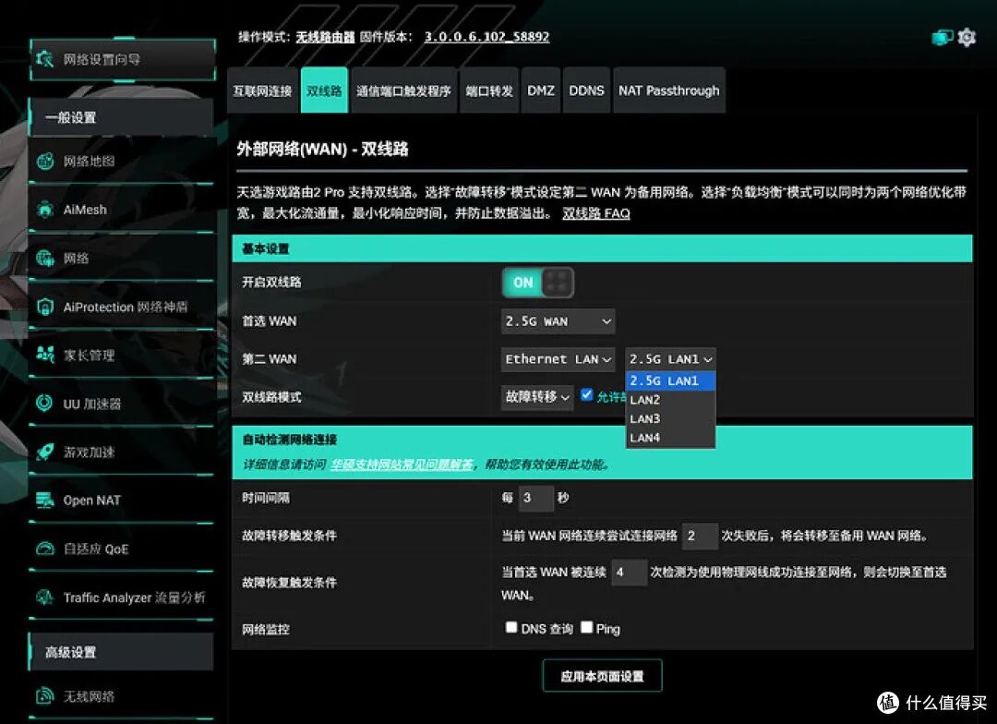Click the 自适应 QoE gauge icon
The width and height of the screenshot is (997, 724).
[45, 549]
